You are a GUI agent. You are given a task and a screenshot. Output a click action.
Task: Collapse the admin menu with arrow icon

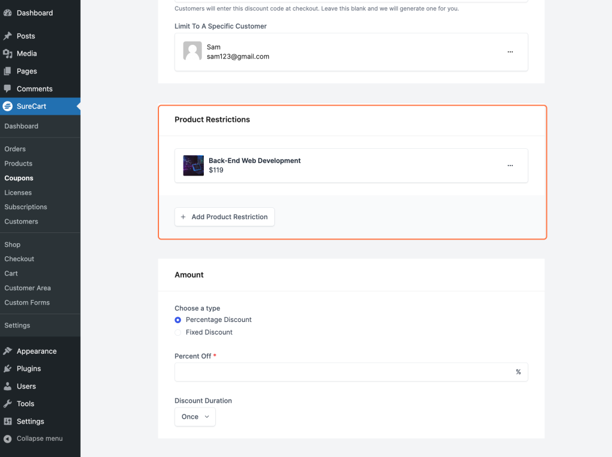(8, 438)
